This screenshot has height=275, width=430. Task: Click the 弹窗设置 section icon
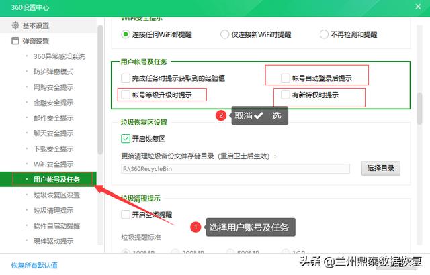coord(16,41)
